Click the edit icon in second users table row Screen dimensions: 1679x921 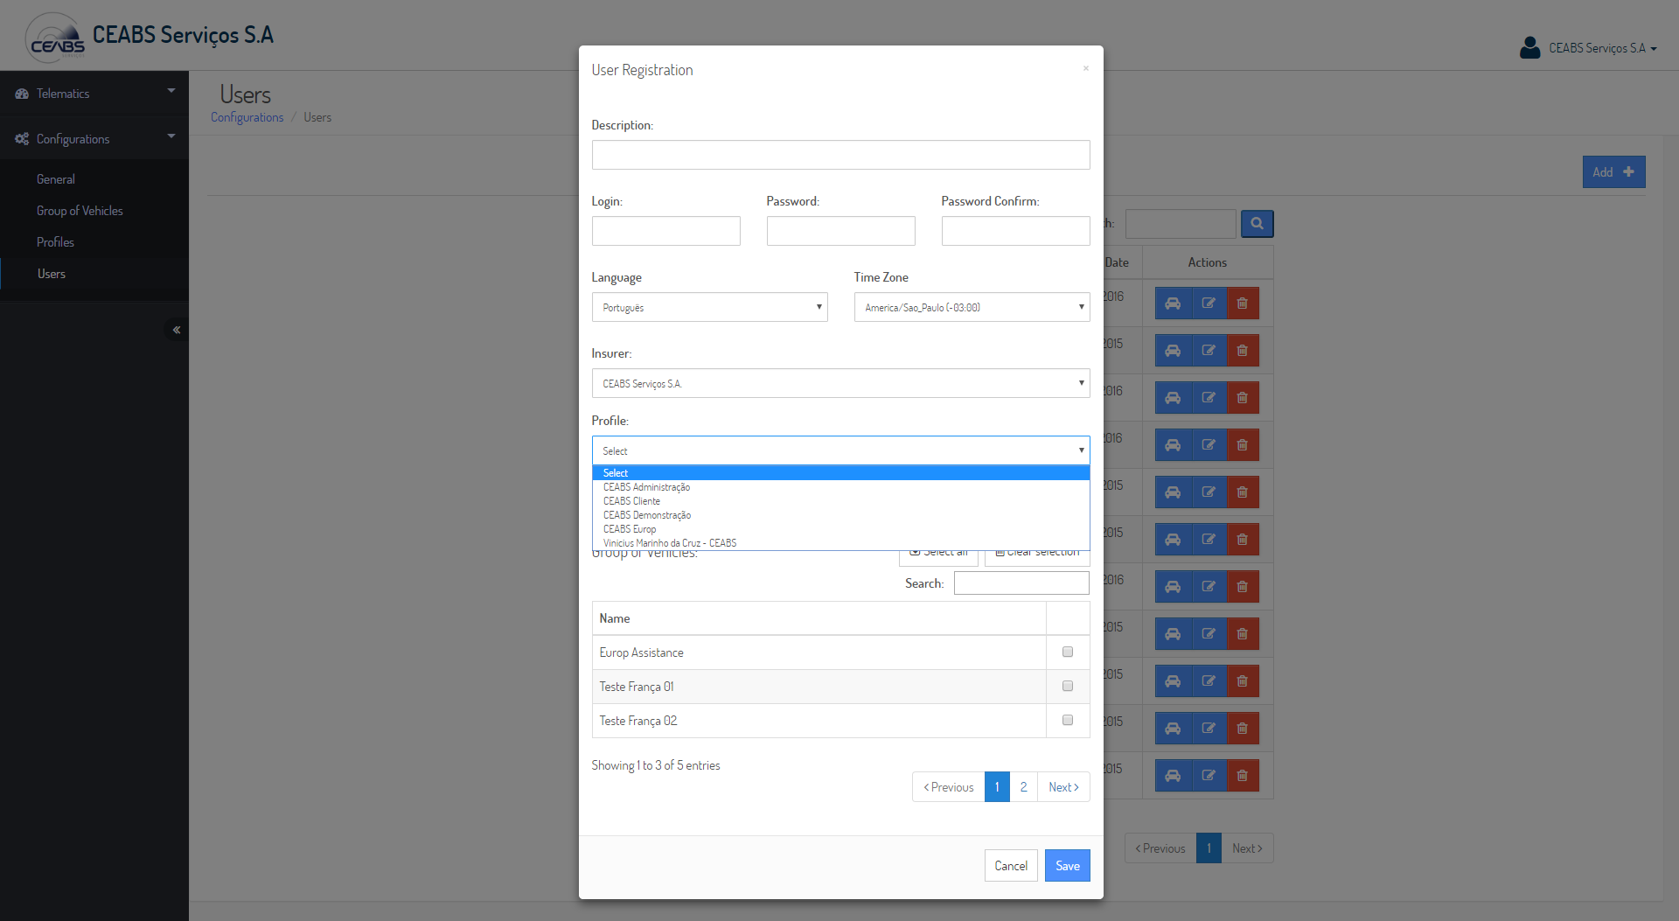[x=1209, y=351]
